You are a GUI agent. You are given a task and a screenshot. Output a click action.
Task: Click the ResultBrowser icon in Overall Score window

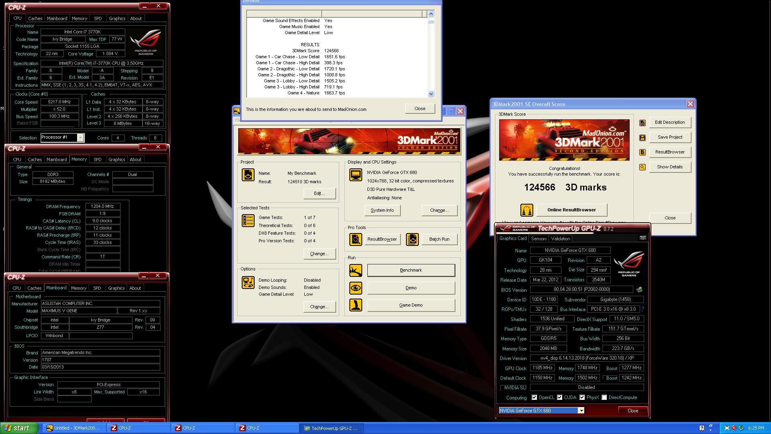click(x=642, y=152)
